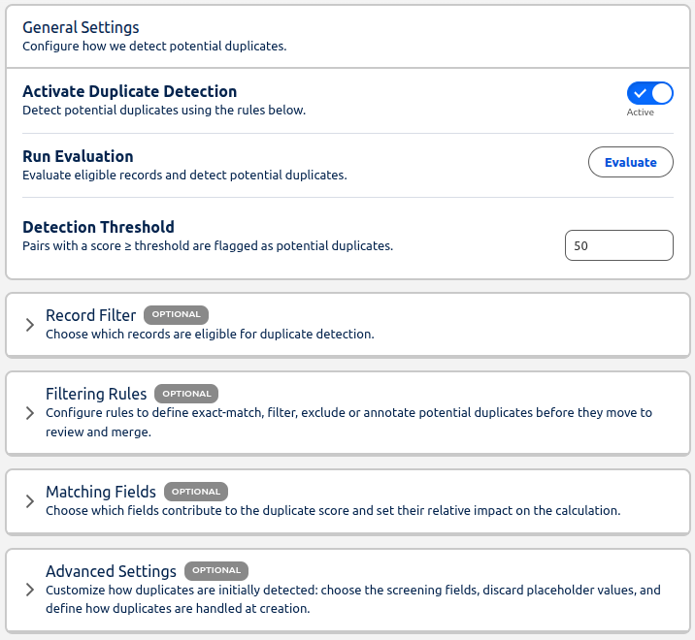Click the Detection Threshold heading

pyautogui.click(x=98, y=227)
